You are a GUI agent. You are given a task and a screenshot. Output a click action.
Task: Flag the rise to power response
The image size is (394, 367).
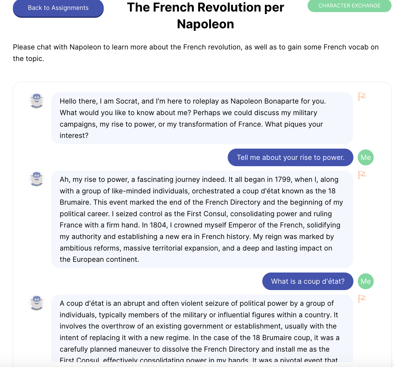(x=362, y=175)
